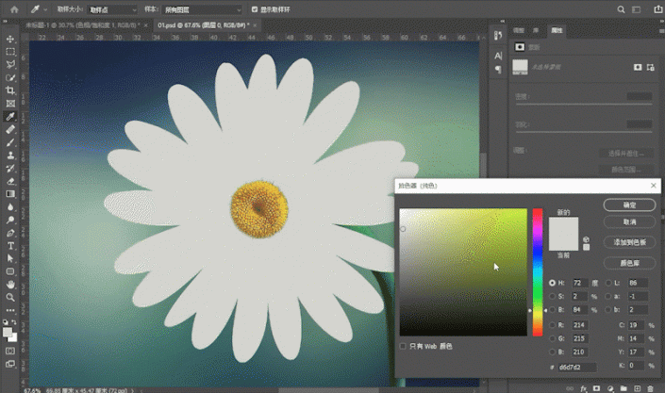This screenshot has width=665, height=393.
Task: Switch to the 属性 panel tab
Action: (557, 30)
